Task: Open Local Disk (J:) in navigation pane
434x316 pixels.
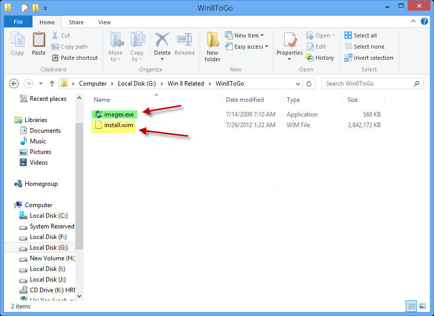Action: [43, 280]
